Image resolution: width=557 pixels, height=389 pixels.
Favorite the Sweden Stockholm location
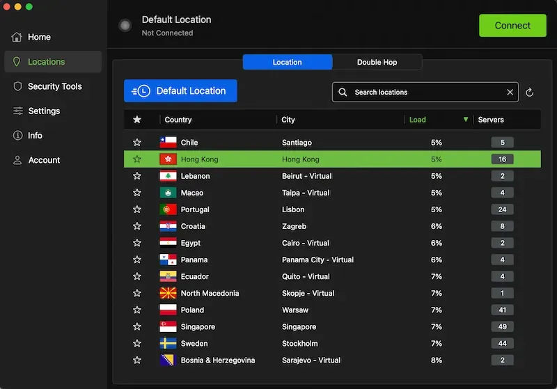click(x=137, y=343)
